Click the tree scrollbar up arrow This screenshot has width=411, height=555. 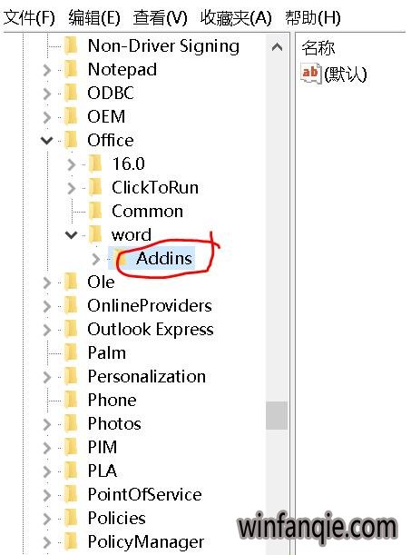pyautogui.click(x=277, y=46)
